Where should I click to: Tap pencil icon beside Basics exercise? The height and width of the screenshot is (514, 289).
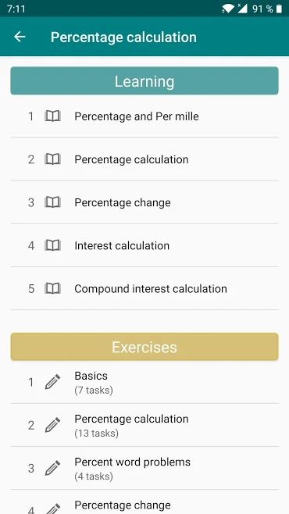tap(52, 382)
